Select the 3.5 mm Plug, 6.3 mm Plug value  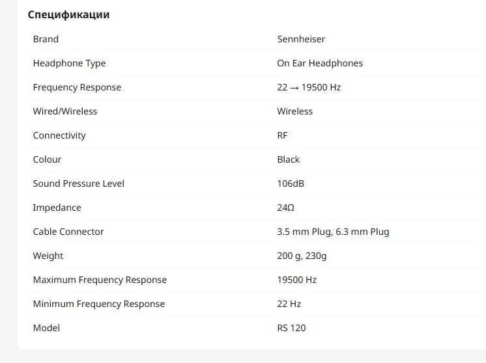click(333, 232)
